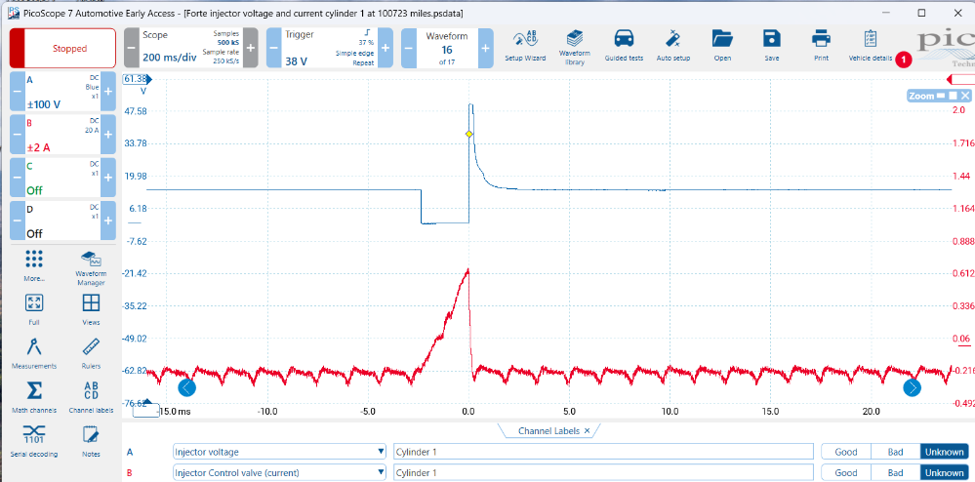Run Auto setup

(x=672, y=47)
